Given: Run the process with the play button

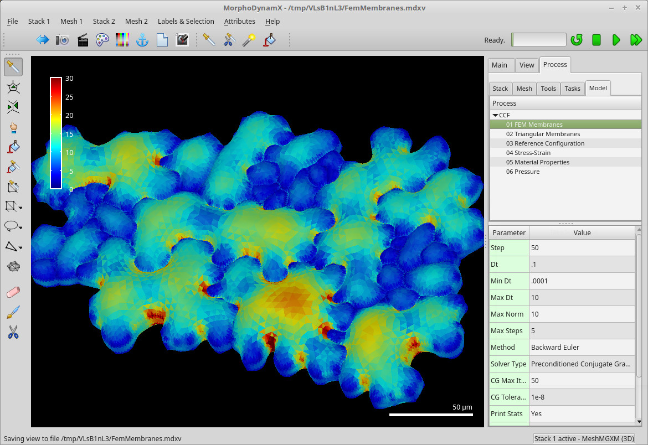Looking at the screenshot, I should point(616,39).
